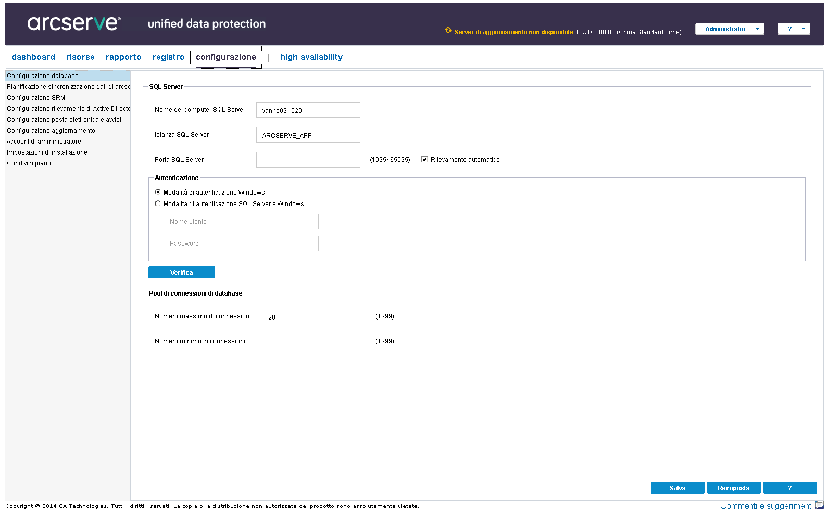Click the Reimposta button
Image resolution: width=829 pixels, height=511 pixels.
[733, 488]
